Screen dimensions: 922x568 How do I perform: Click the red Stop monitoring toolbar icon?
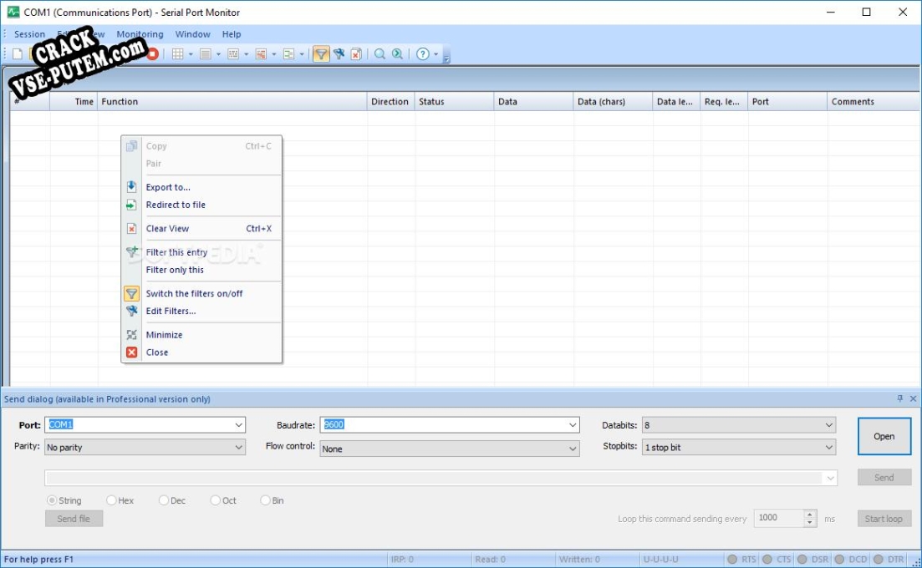point(152,54)
